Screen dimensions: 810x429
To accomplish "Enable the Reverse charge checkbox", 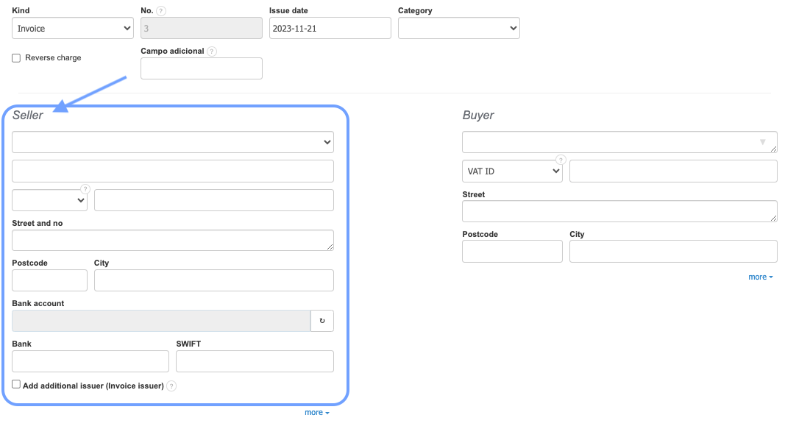I will tap(16, 58).
